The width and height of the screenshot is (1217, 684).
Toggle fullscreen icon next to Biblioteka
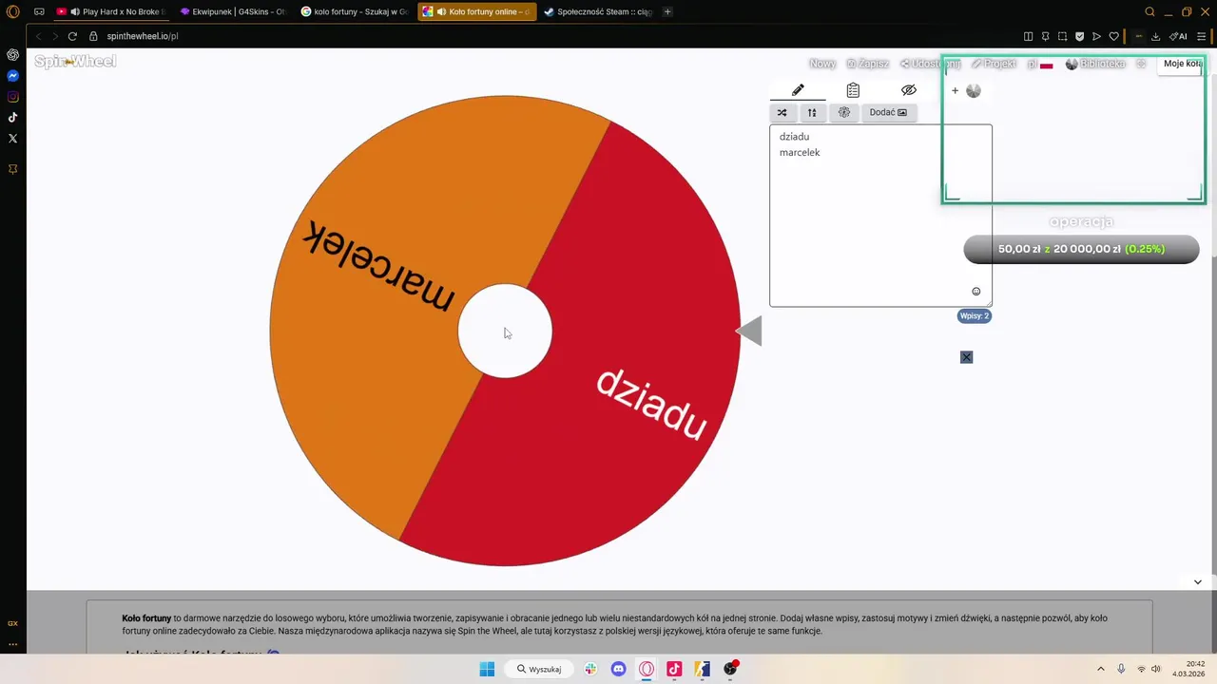pyautogui.click(x=1142, y=64)
